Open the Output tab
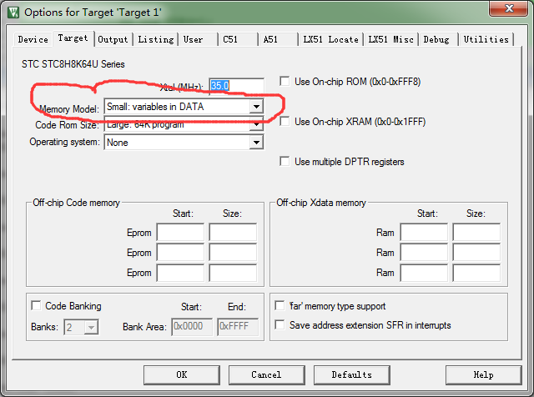This screenshot has width=534, height=397. (113, 39)
